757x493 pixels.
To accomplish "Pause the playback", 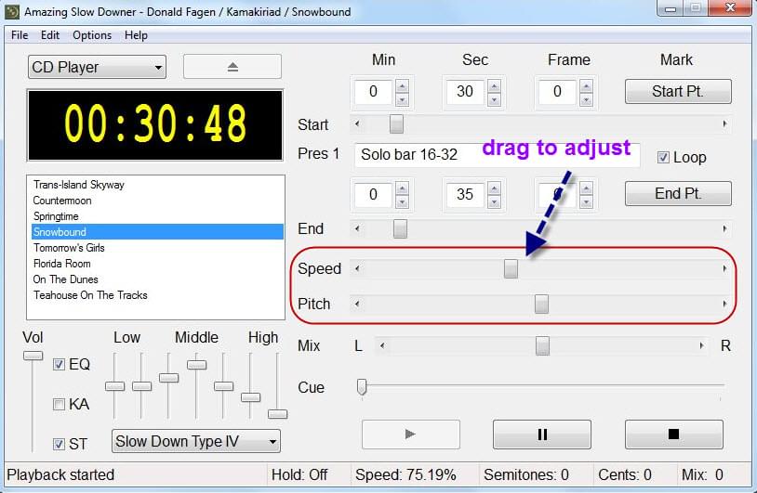I will click(541, 435).
